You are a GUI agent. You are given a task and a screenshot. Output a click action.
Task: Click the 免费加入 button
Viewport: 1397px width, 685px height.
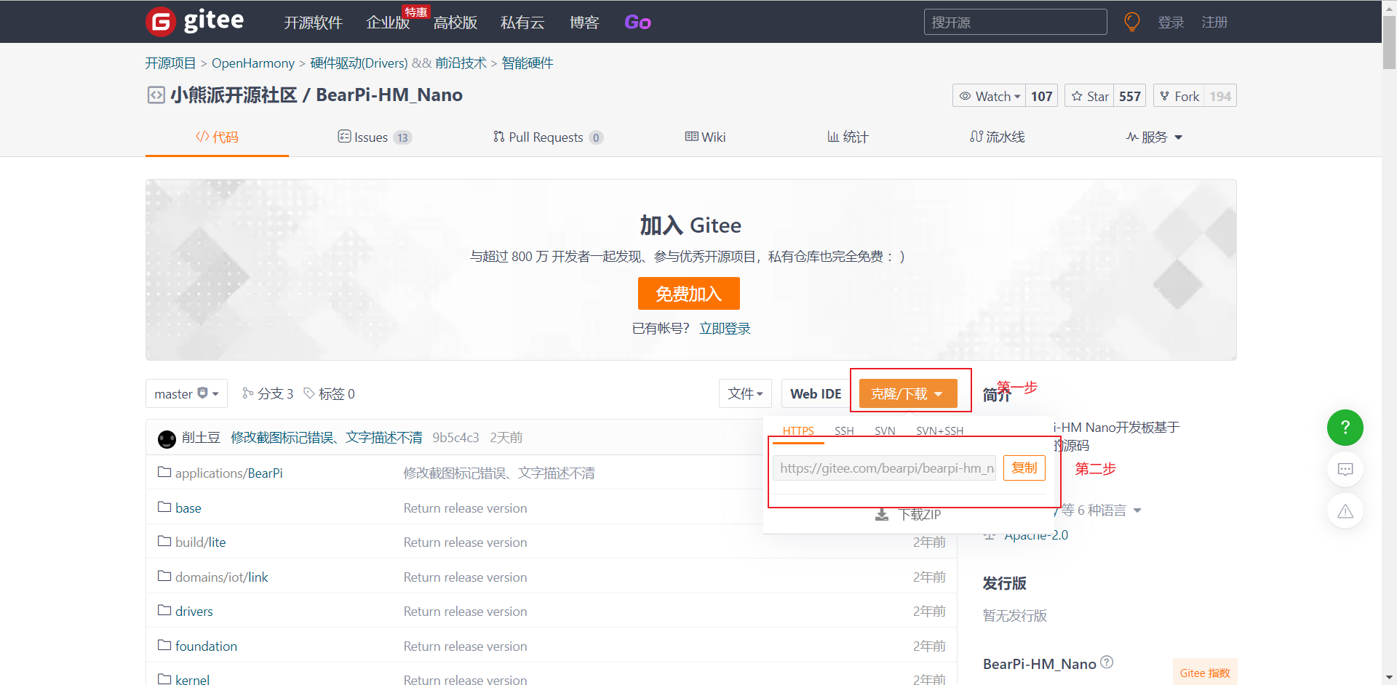coord(688,294)
